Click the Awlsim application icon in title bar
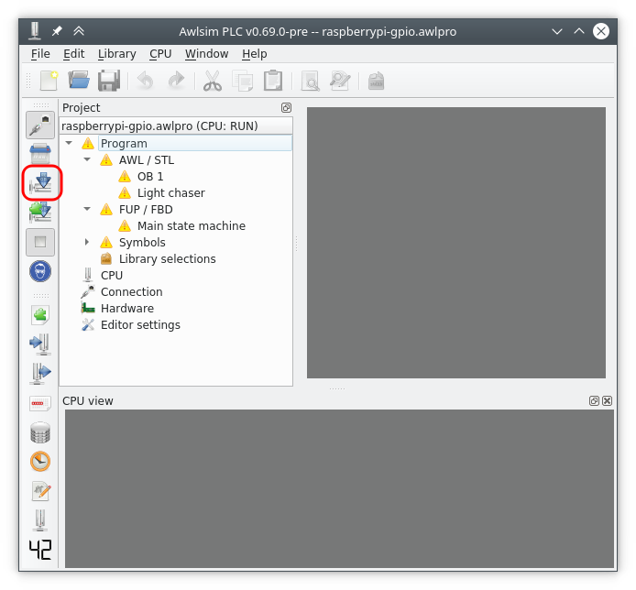 tap(35, 31)
